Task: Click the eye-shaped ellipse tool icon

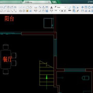Action: [x=15, y=7]
